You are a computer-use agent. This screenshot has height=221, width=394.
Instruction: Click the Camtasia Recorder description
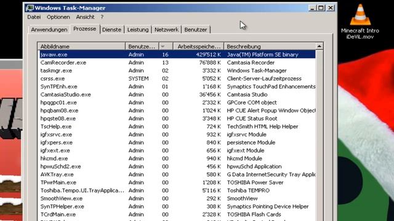(x=251, y=63)
